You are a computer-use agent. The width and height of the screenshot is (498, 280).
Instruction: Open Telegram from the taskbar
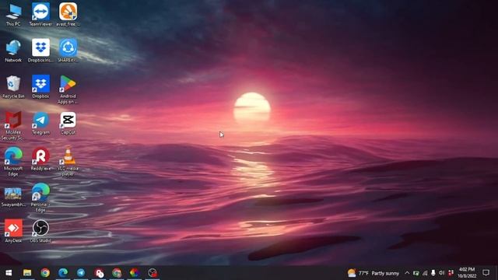[81, 273]
